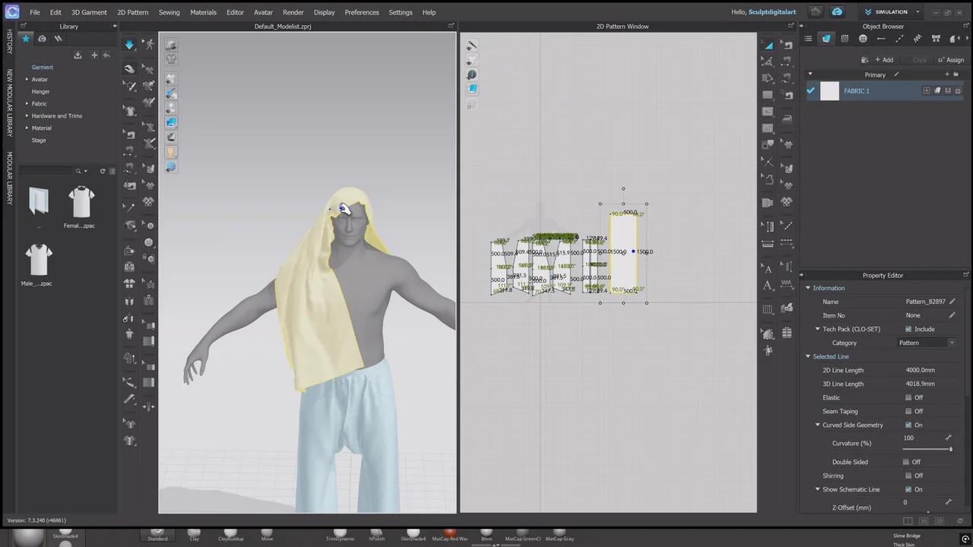The height and width of the screenshot is (547, 973).
Task: Open the Category Pattern dropdown
Action: (927, 343)
